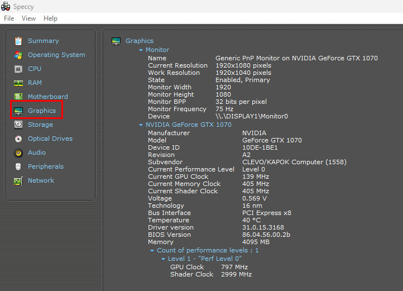Viewport: 403px width, 291px height.
Task: Click the 32 bits per pixel value
Action: 241,102
